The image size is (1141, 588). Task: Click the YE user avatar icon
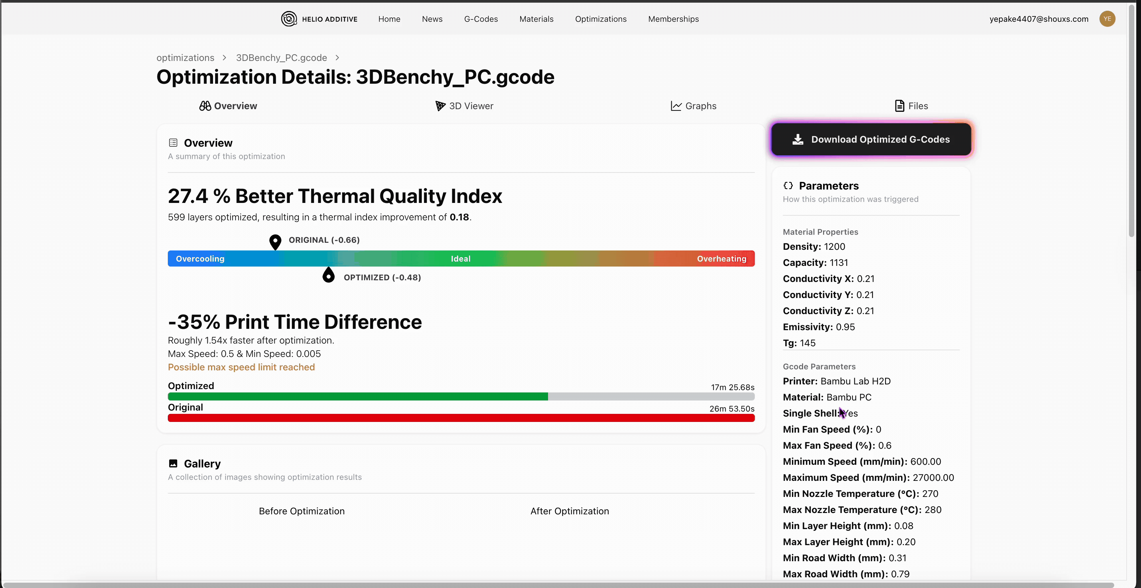point(1107,19)
